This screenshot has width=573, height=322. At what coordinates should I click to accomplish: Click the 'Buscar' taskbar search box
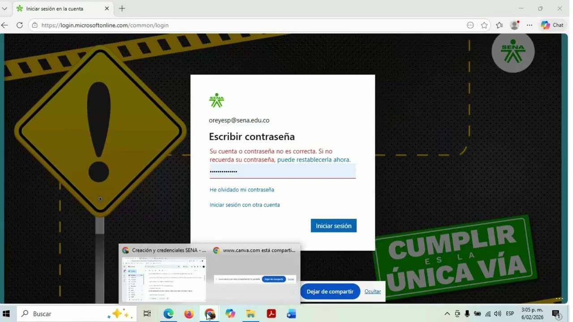click(x=77, y=314)
